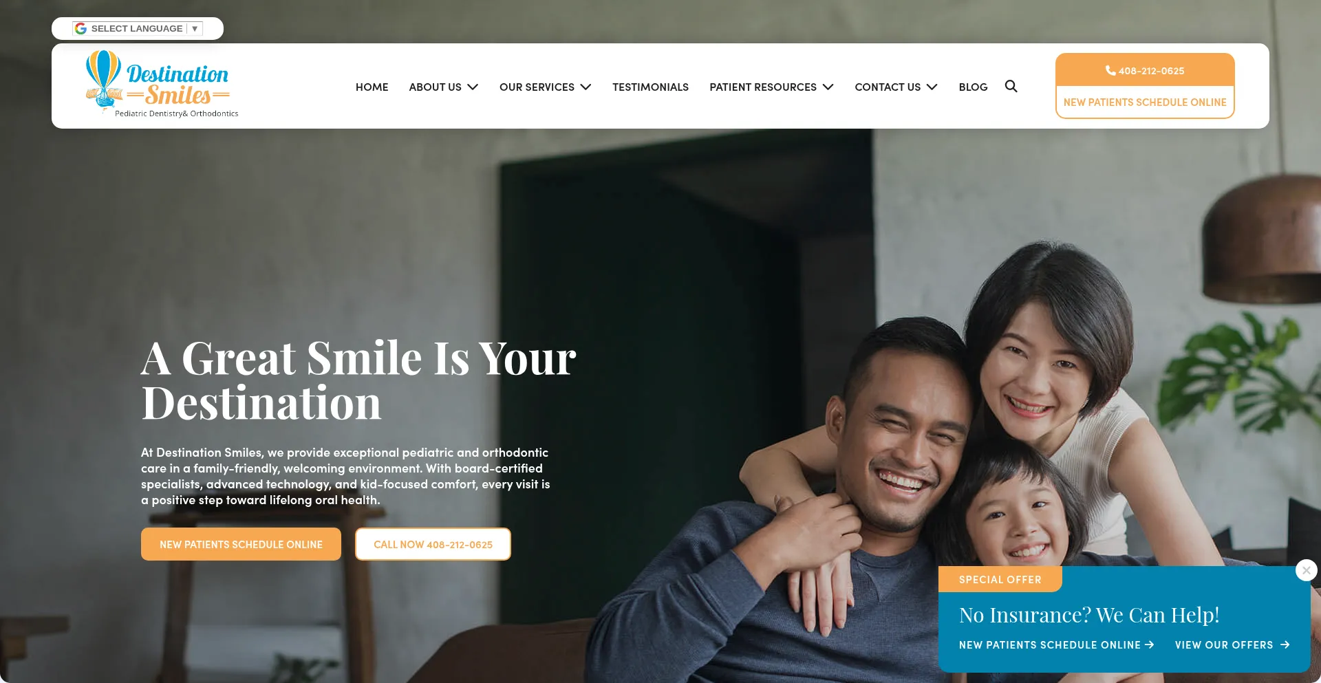Click Call Now 408-212-0625 button
This screenshot has height=683, width=1321.
(x=433, y=544)
